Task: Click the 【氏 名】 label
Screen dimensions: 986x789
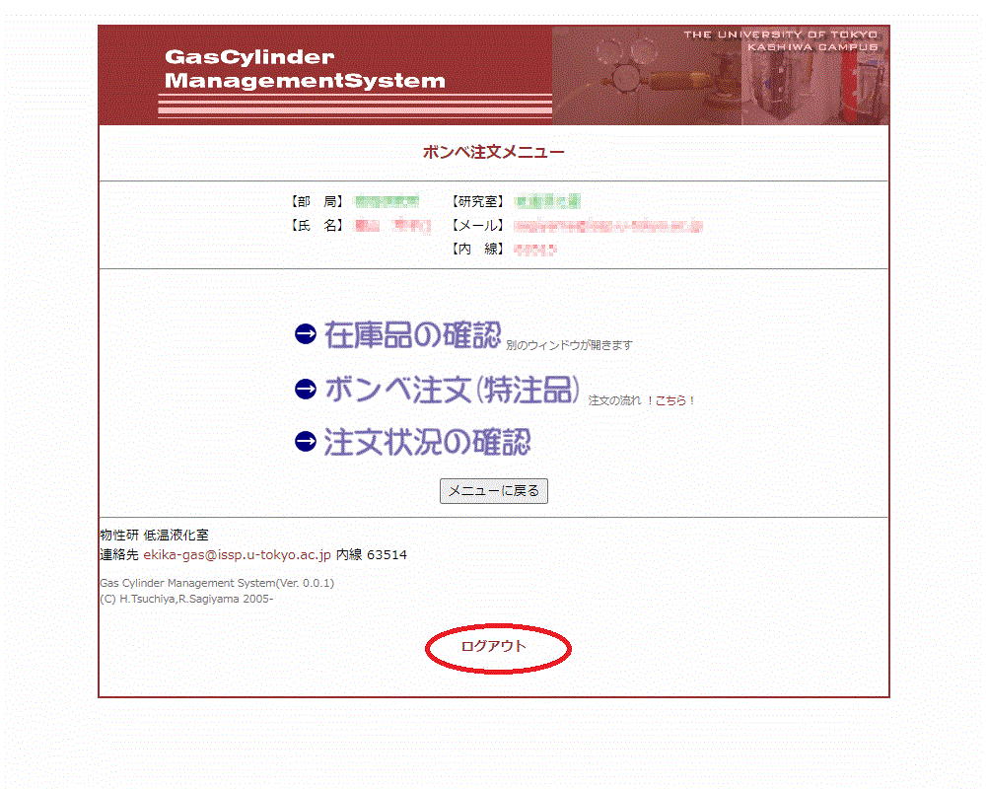Action: [317, 225]
